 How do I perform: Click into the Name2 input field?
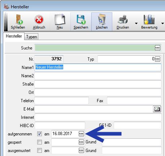coord(98,76)
